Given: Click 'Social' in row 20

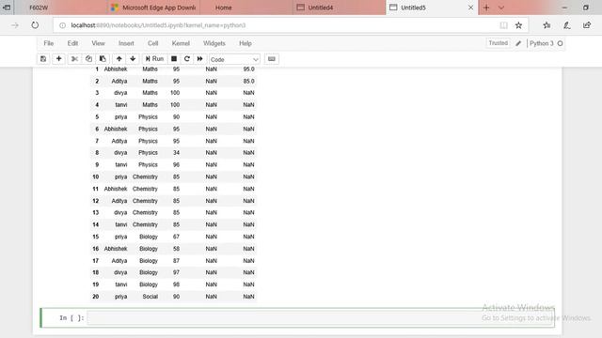Looking at the screenshot, I should pyautogui.click(x=150, y=297).
